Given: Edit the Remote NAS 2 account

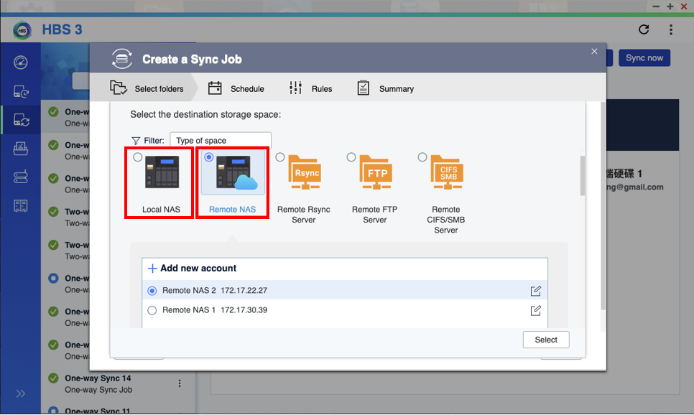Looking at the screenshot, I should tap(535, 291).
